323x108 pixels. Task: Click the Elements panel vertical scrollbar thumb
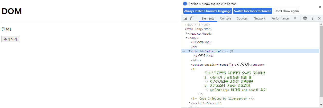321,61
